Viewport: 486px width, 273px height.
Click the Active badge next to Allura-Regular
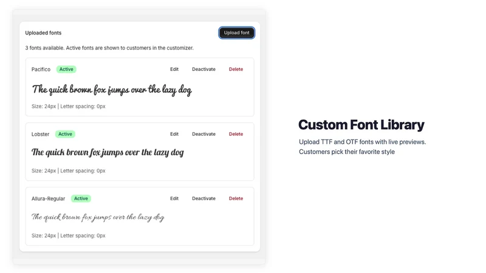[x=81, y=198]
